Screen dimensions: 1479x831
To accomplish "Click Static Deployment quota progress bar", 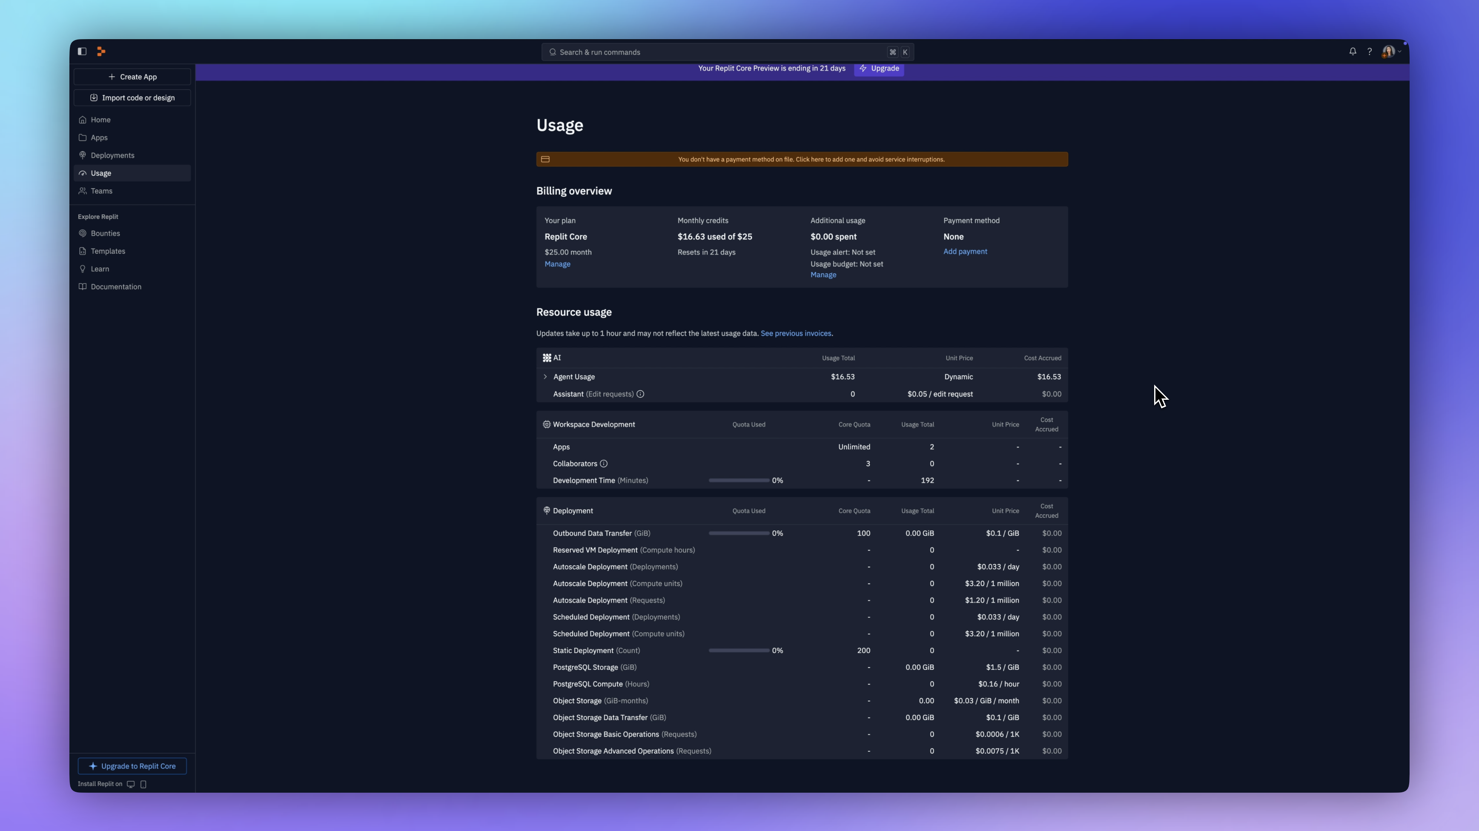I will 739,650.
